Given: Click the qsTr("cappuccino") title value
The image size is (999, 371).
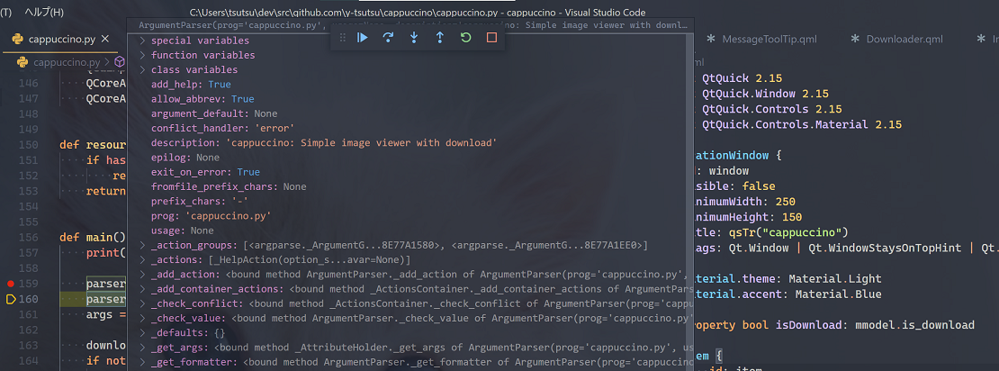Looking at the screenshot, I should [x=788, y=232].
